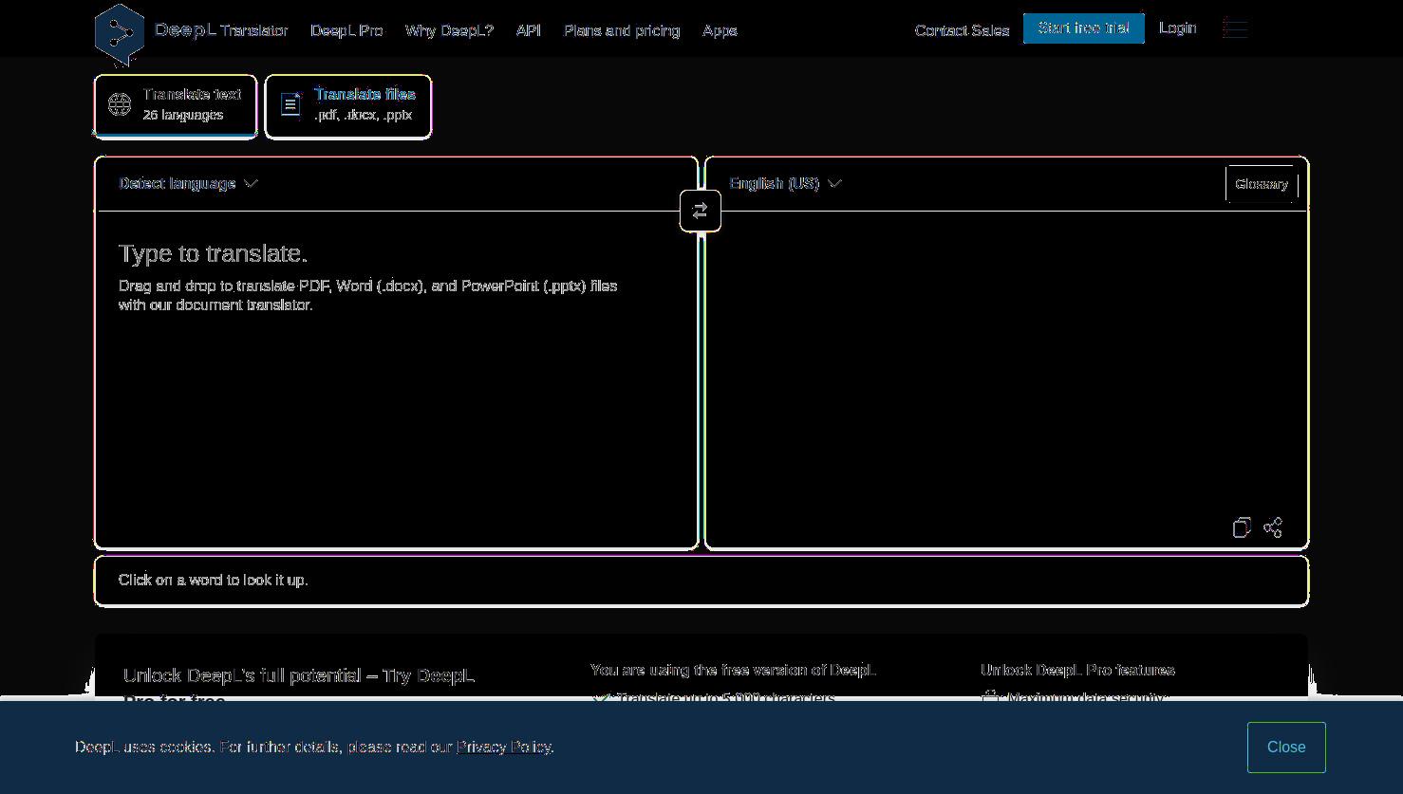Click 'Unlock DeepL Pro features' text
1403x794 pixels.
[x=1077, y=670]
